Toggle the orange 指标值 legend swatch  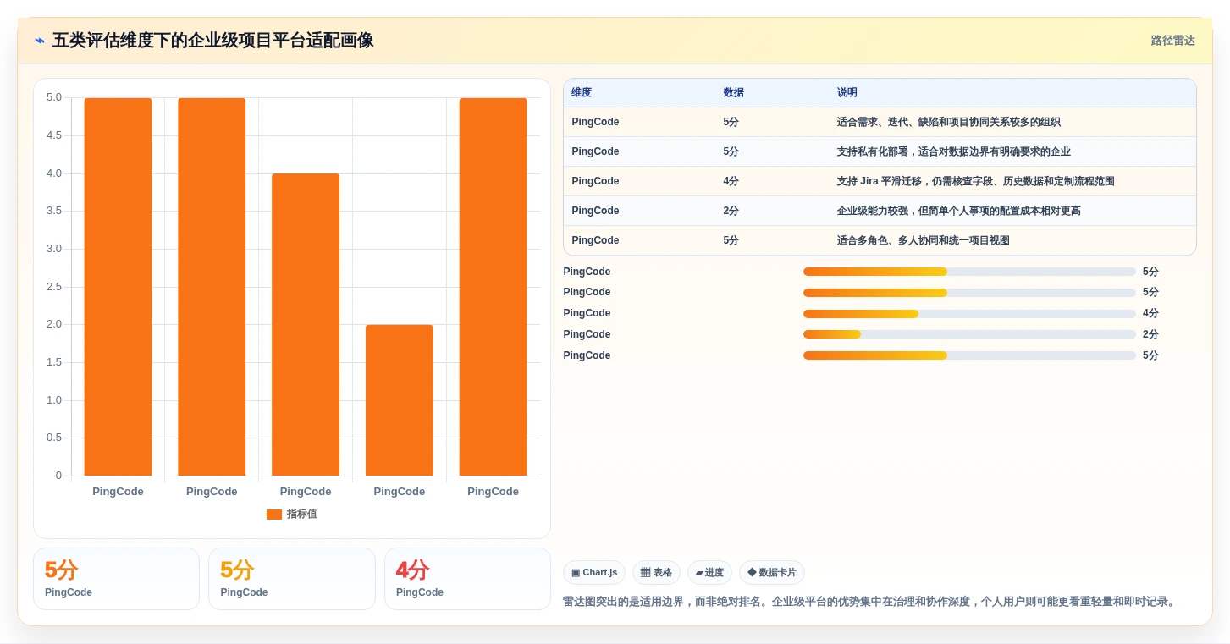click(273, 514)
